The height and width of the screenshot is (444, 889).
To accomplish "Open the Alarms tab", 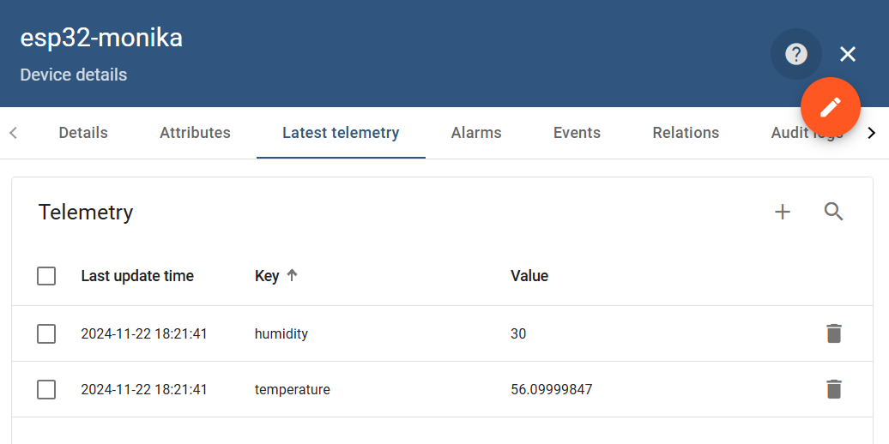I will (476, 133).
